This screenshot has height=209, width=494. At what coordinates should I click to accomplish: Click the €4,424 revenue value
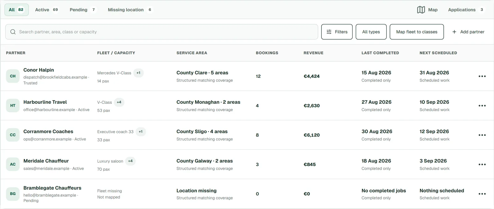(x=312, y=76)
